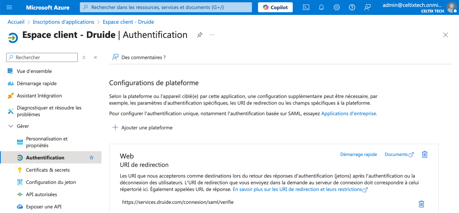Open the notifications bell

click(321, 7)
